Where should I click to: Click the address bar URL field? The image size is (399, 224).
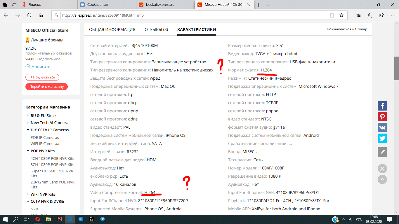click(190, 15)
